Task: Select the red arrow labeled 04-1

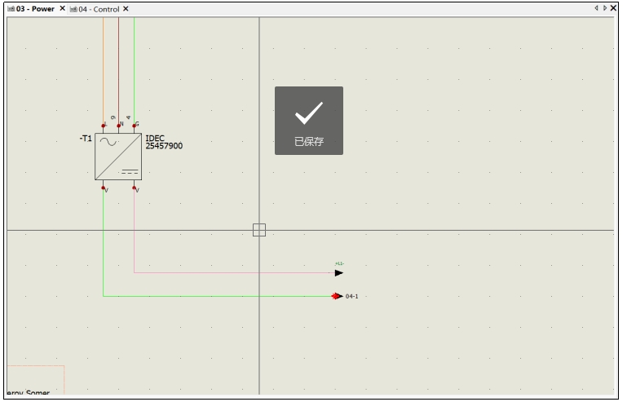Action: pyautogui.click(x=337, y=296)
